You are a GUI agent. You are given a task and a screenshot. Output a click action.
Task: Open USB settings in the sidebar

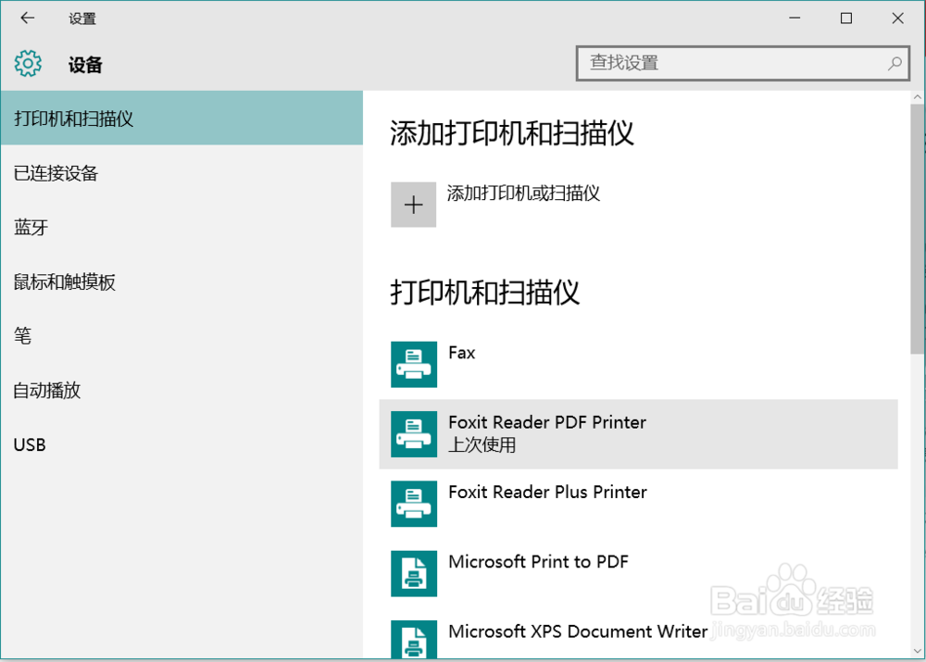pos(181,444)
